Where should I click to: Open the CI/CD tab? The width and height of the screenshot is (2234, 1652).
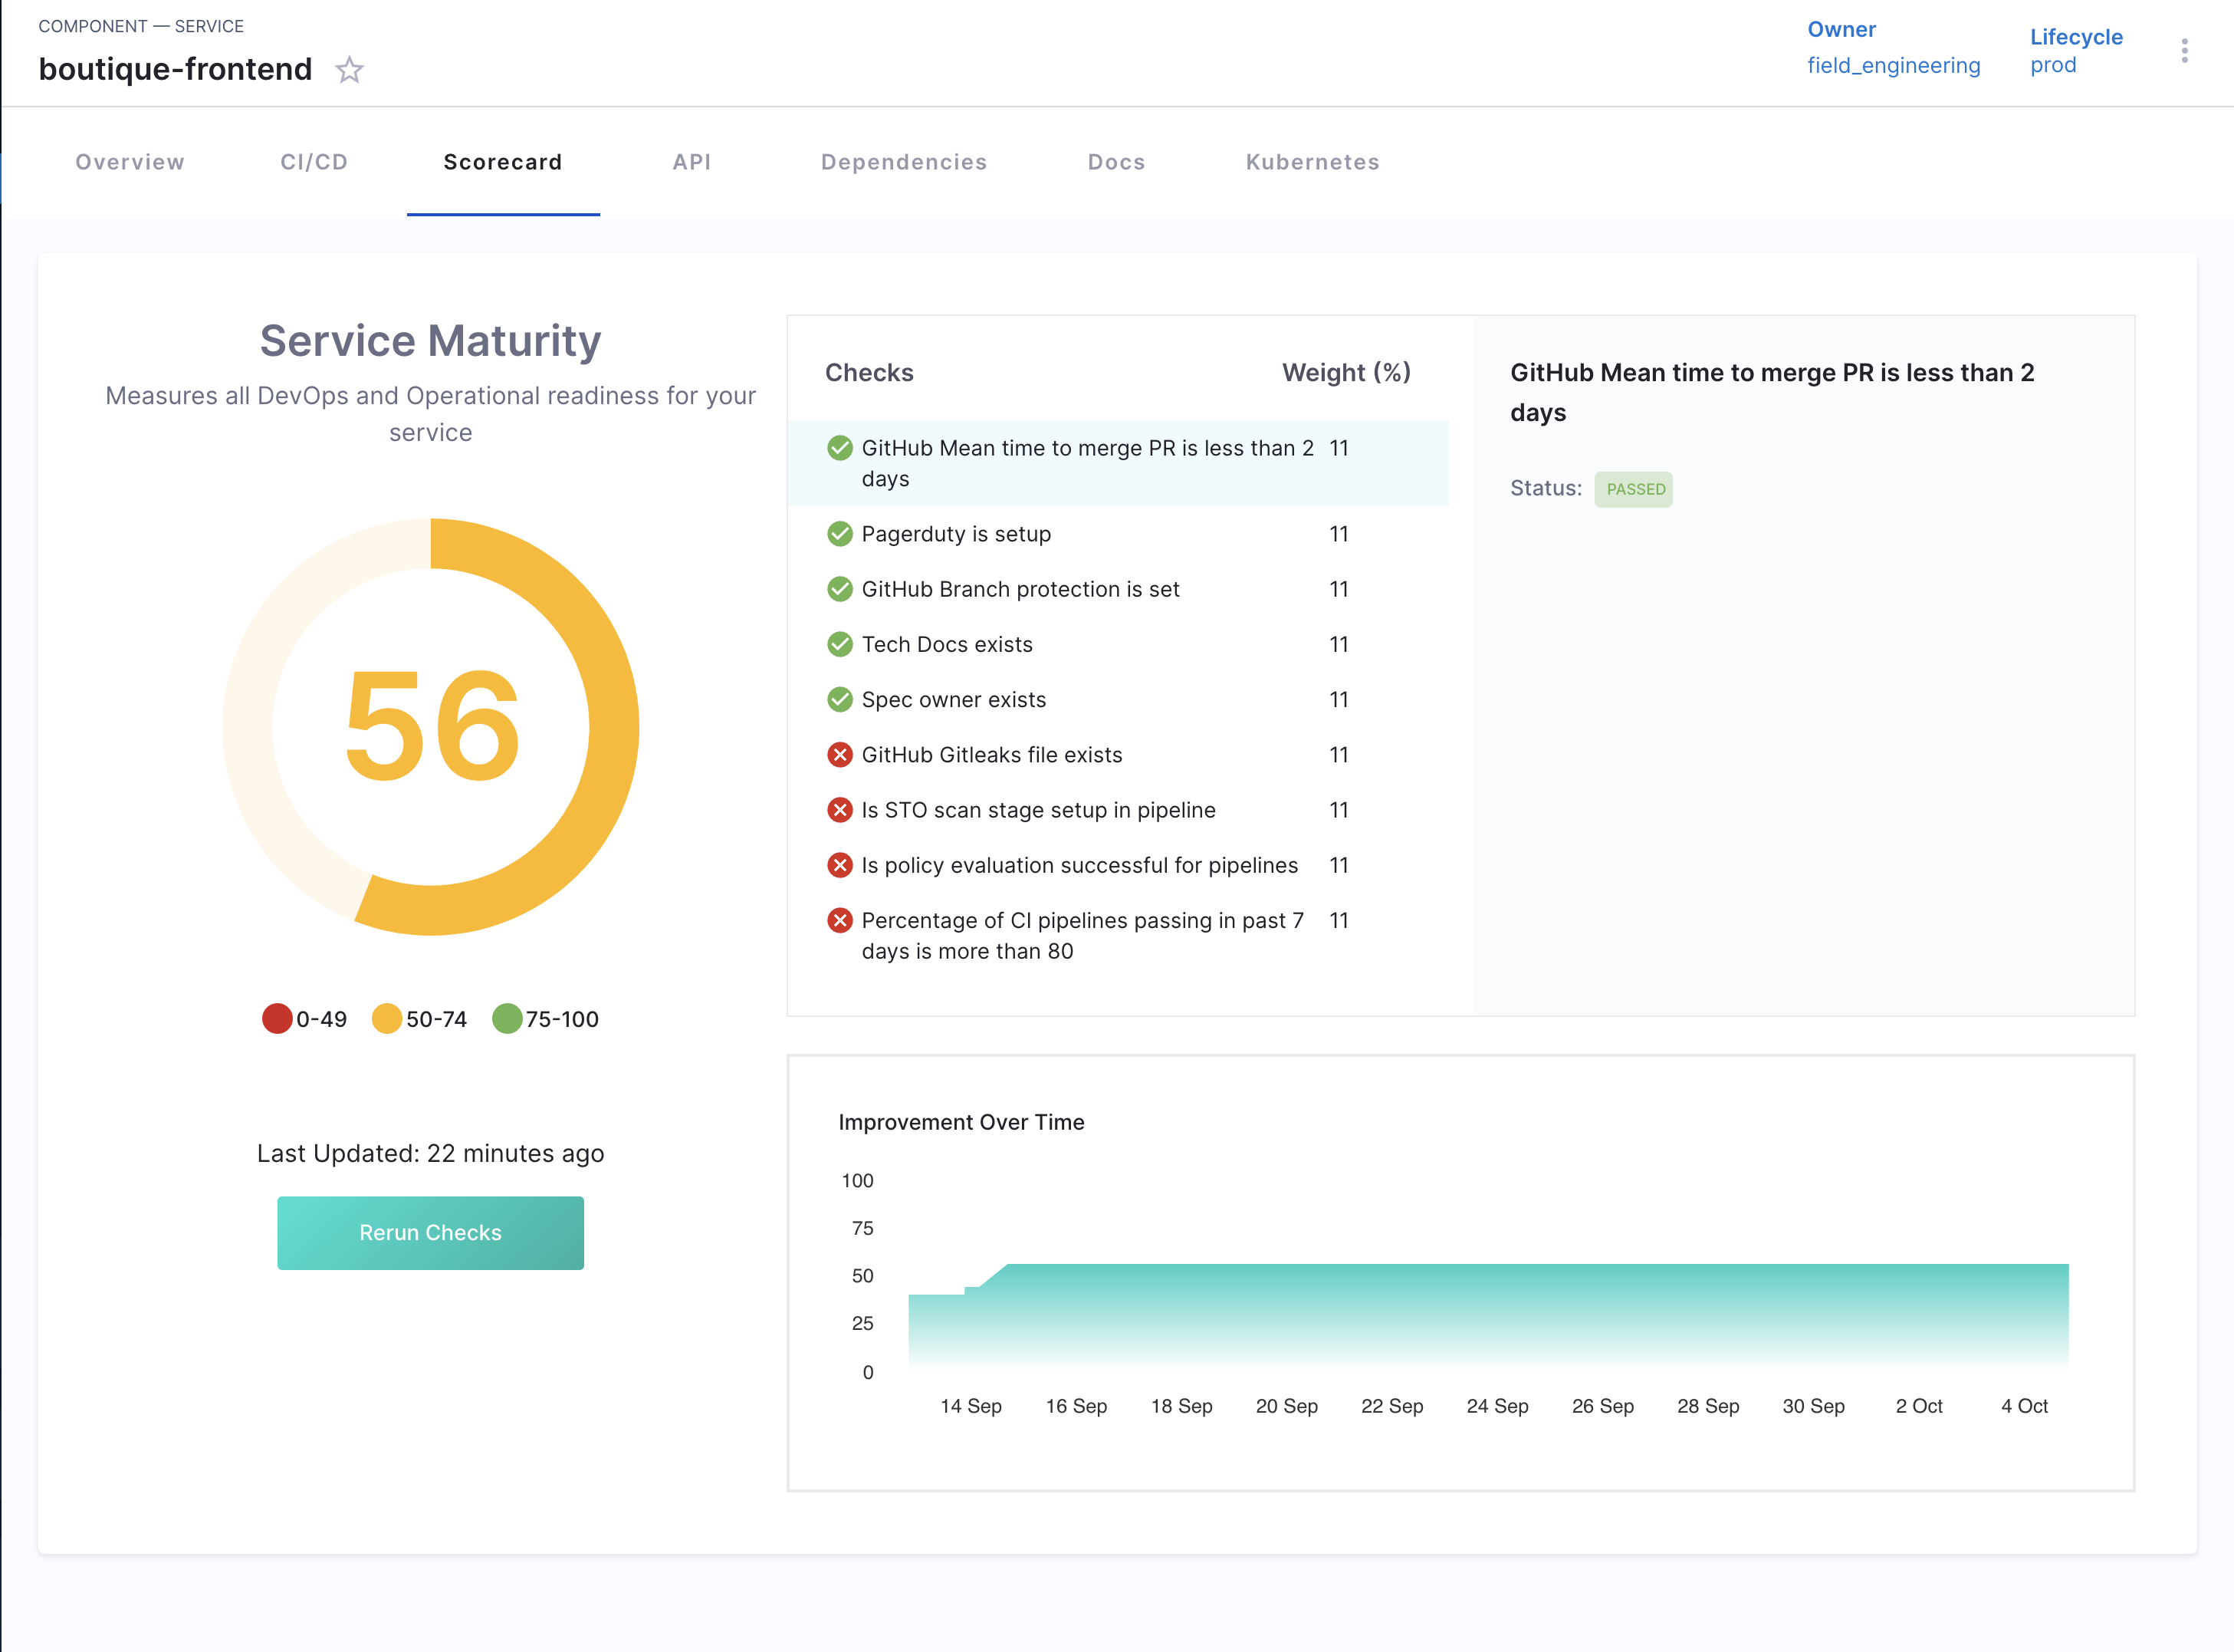pyautogui.click(x=314, y=162)
